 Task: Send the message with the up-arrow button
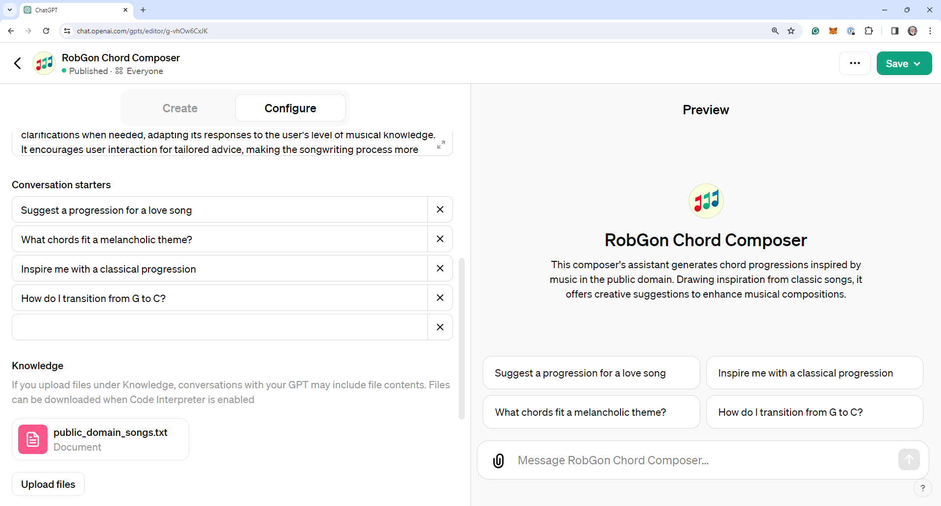[x=909, y=460]
